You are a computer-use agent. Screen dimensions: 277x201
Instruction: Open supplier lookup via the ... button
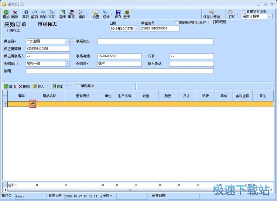pyautogui.click(x=73, y=41)
